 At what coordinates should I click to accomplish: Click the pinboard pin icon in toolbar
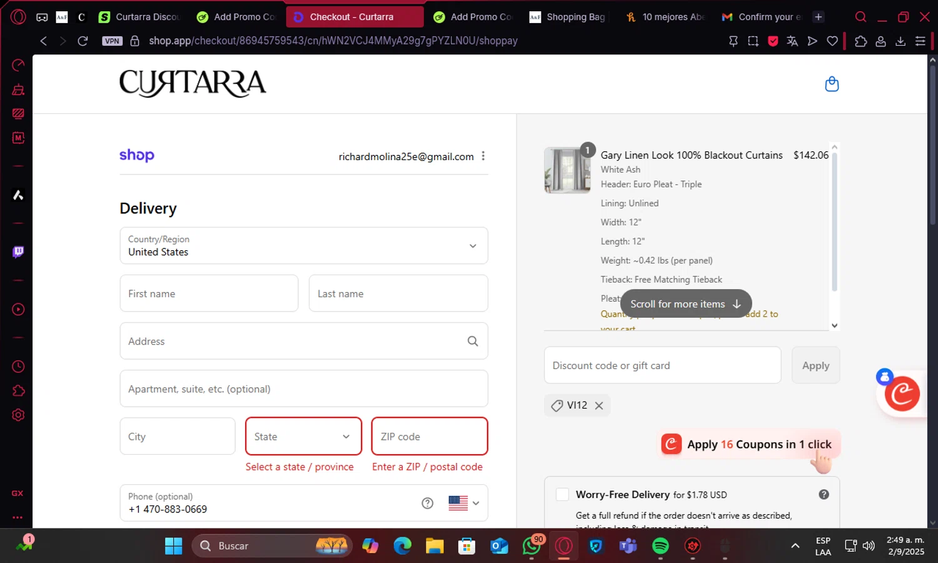point(734,41)
